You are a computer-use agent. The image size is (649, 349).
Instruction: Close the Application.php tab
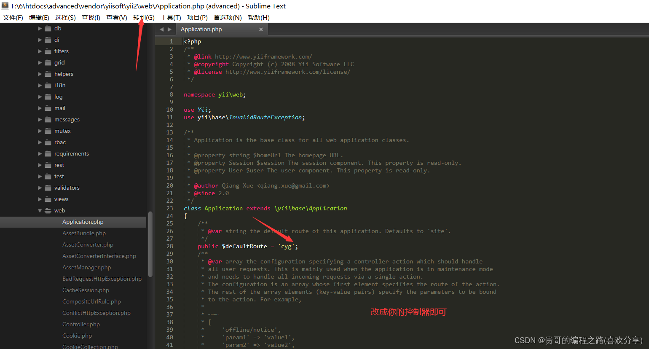pos(261,29)
